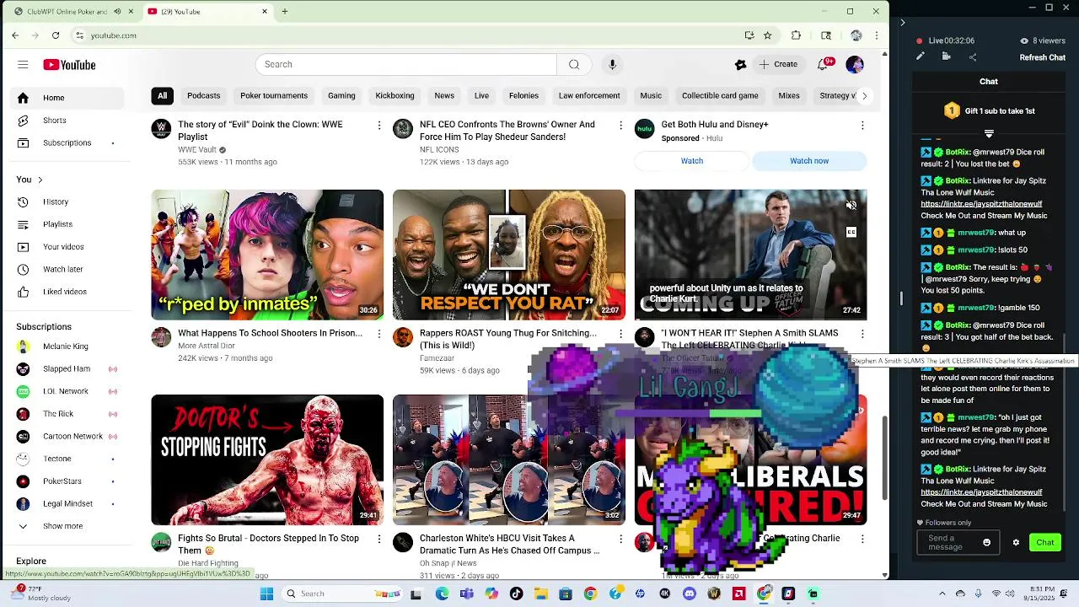The width and height of the screenshot is (1079, 607).
Task: Open the browser address bar youtube.com
Action: (x=405, y=35)
